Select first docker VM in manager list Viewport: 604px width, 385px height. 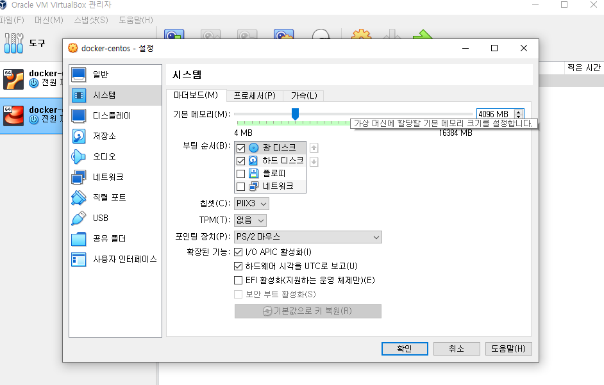[31, 78]
